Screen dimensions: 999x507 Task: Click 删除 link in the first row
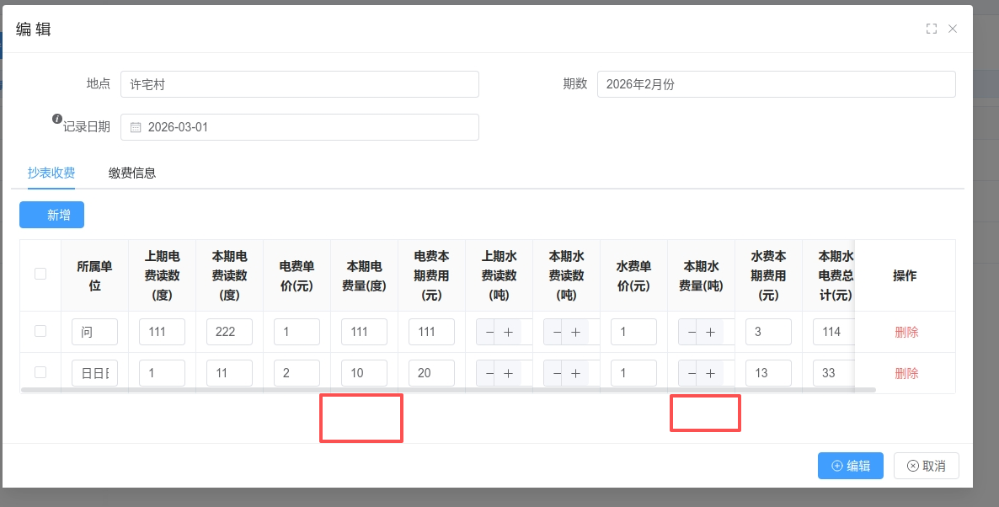point(906,332)
